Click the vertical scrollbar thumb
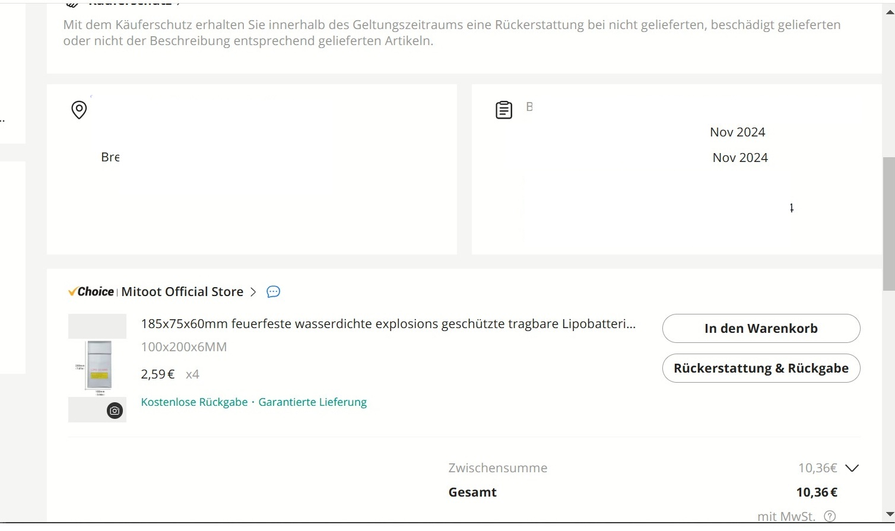 [889, 224]
